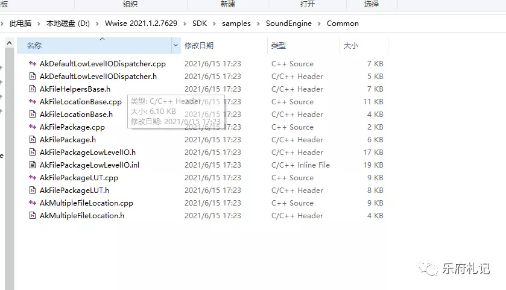Expand chevron after samples breadcrumb
Image resolution: width=506 pixels, height=290 pixels.
pyautogui.click(x=258, y=24)
